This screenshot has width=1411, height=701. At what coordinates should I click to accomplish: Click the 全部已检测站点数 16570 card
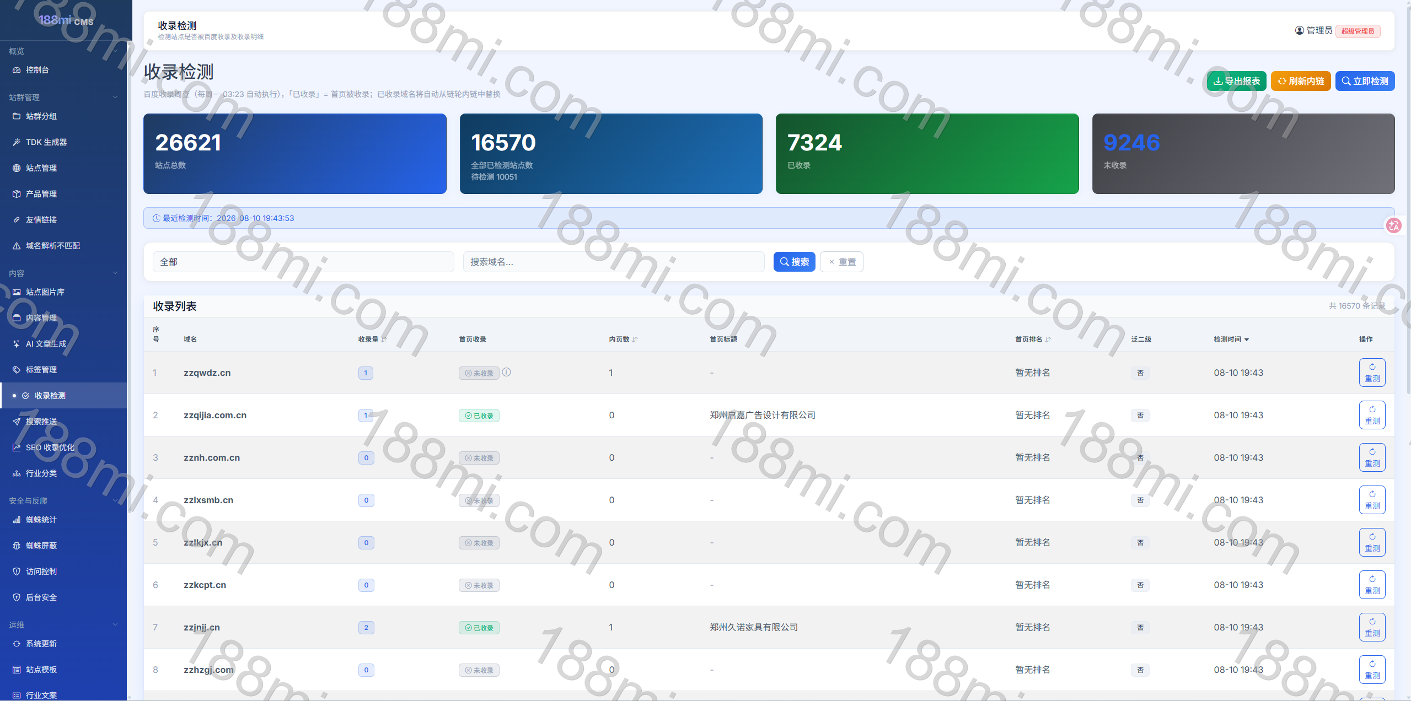pos(611,154)
